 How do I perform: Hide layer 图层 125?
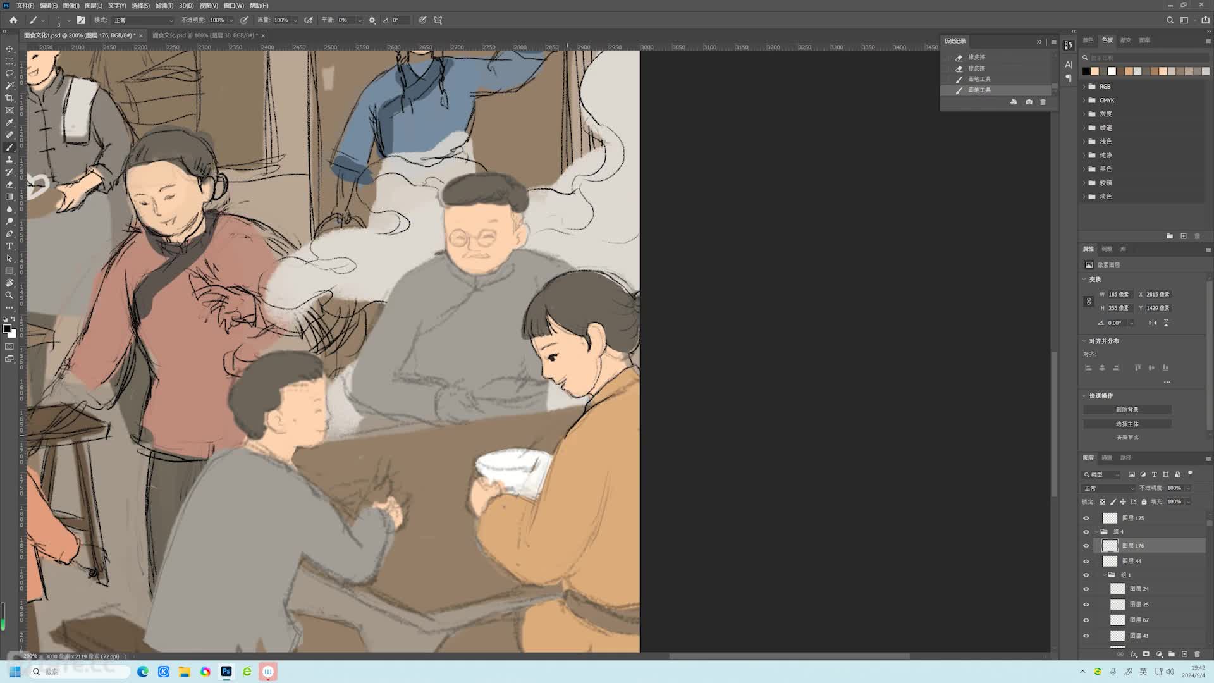(1086, 518)
